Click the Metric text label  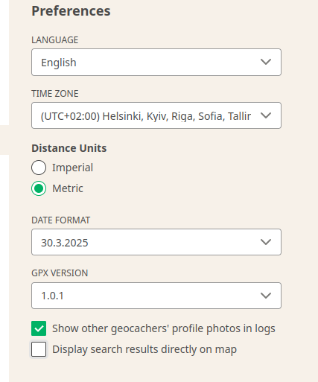[x=68, y=188]
